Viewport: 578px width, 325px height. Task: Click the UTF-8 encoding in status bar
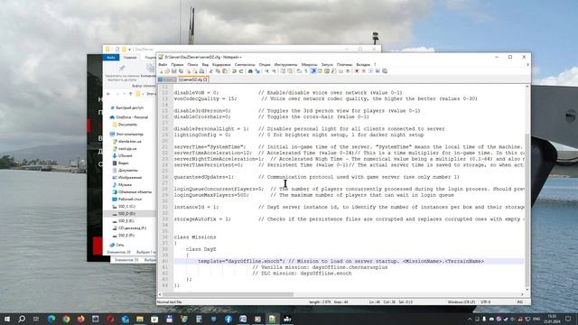click(x=486, y=302)
